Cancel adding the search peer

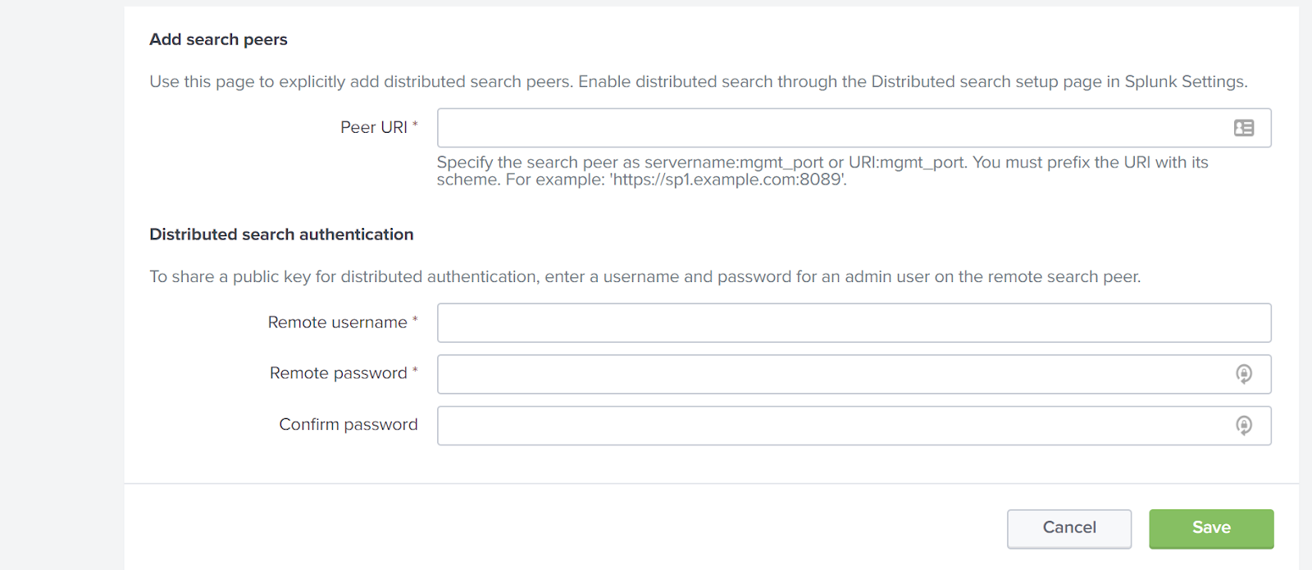tap(1069, 528)
